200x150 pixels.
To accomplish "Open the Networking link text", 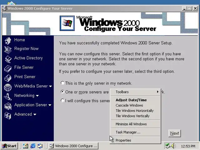I will pos(24,96).
